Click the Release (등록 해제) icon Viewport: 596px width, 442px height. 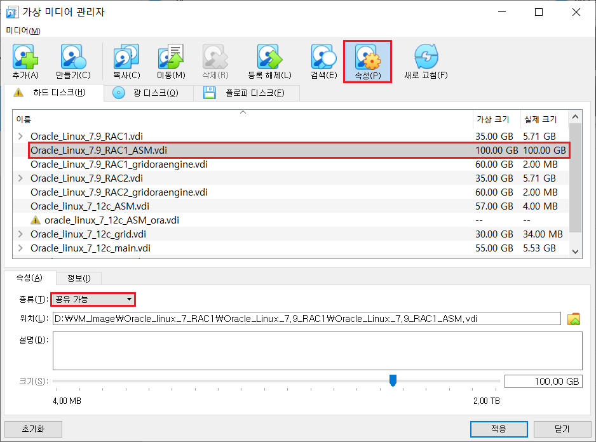[269, 57]
